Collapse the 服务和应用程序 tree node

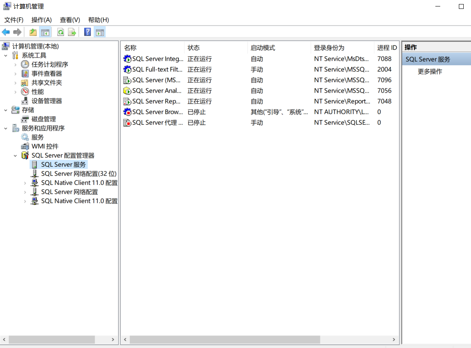[6, 128]
